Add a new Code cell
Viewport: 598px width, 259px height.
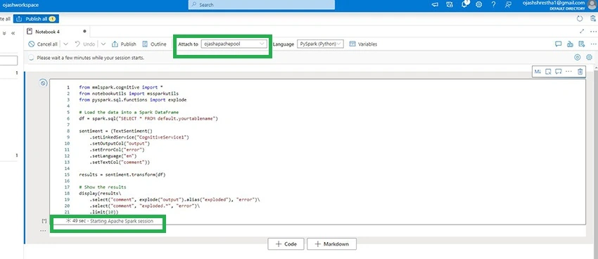coord(286,244)
